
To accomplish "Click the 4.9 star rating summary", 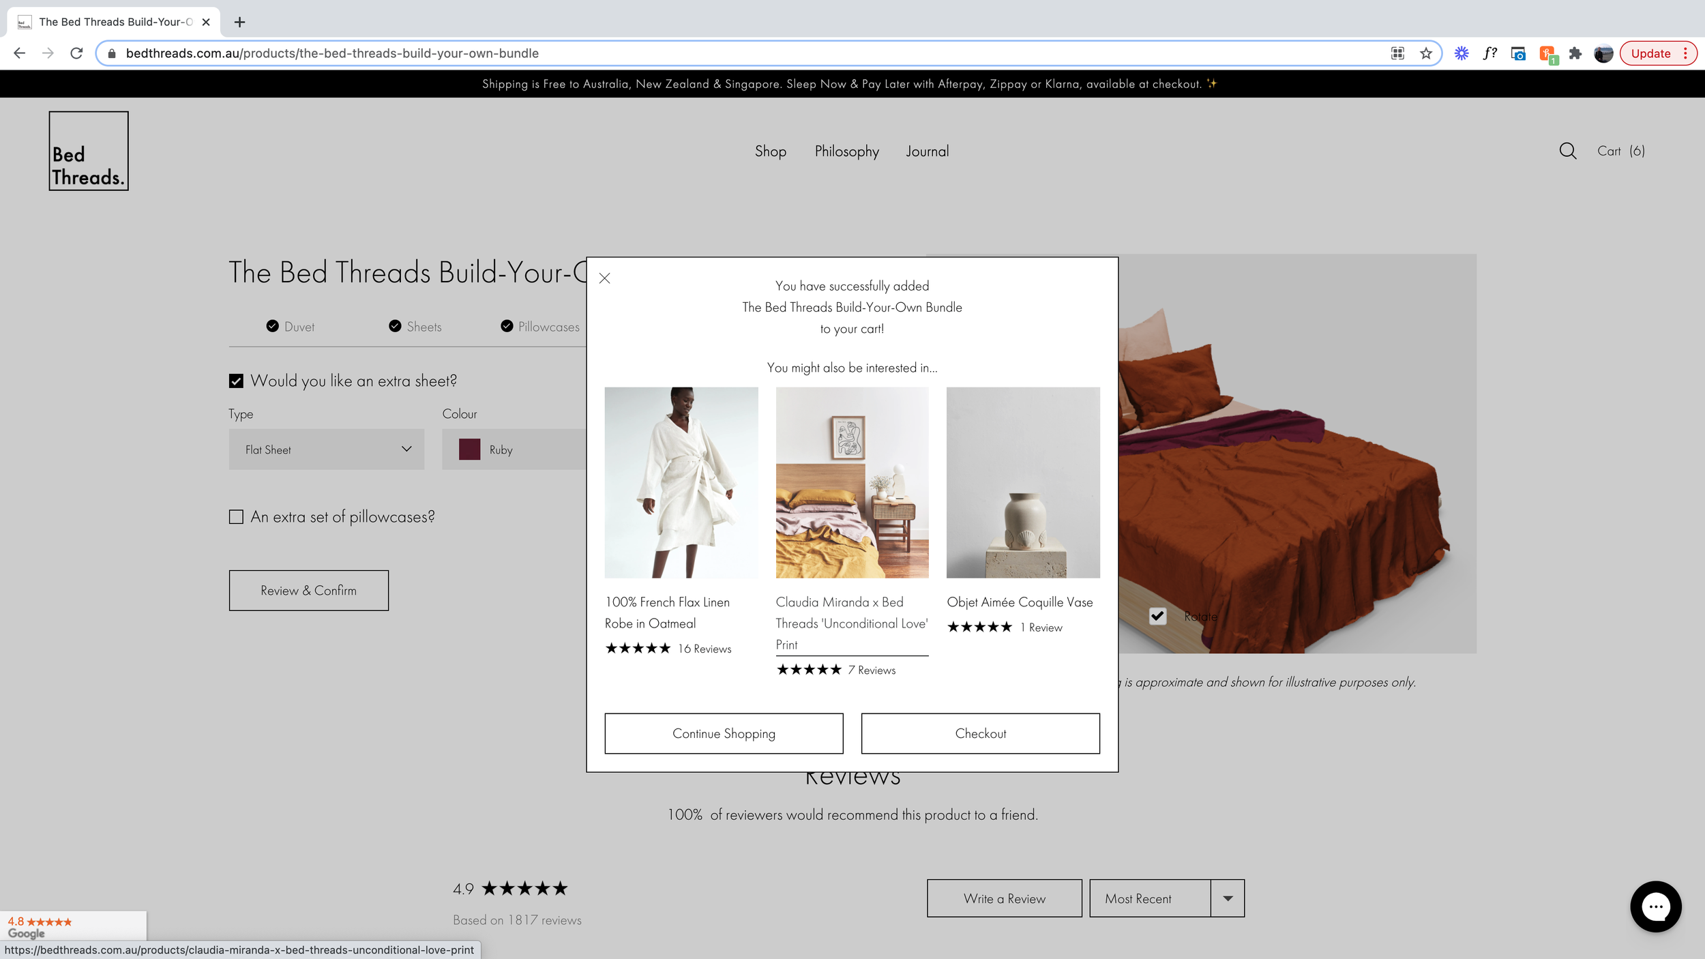I will click(510, 888).
